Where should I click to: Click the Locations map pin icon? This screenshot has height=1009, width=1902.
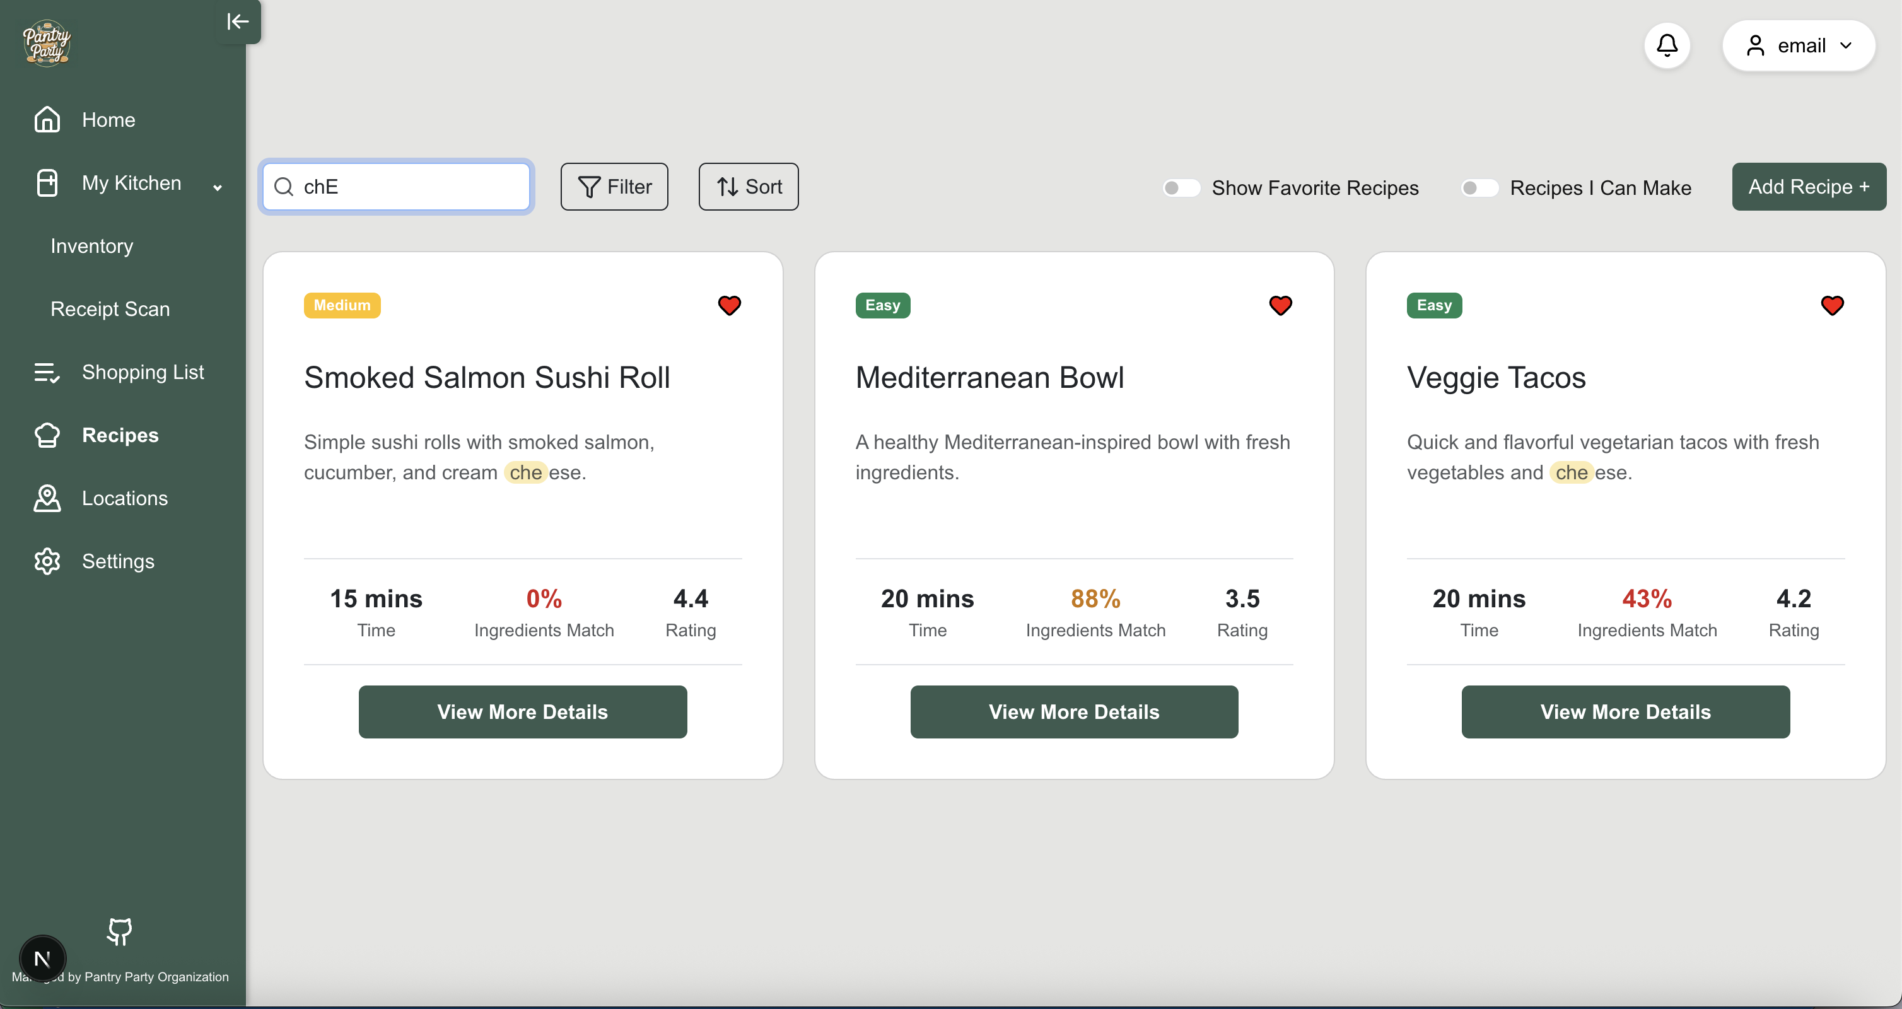pos(47,498)
